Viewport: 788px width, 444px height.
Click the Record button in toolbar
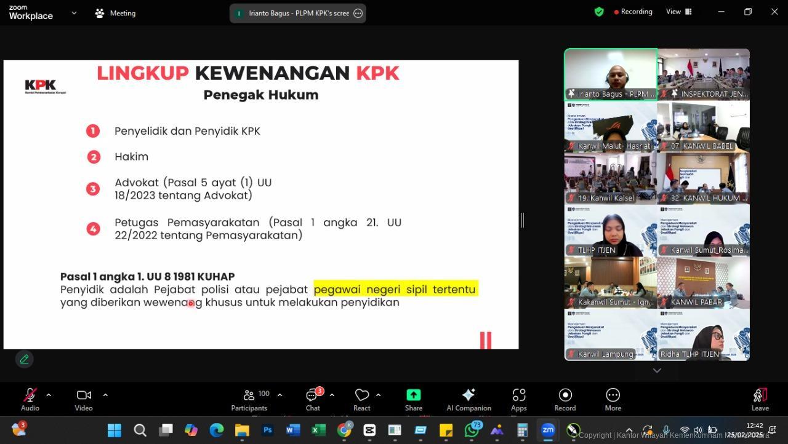[x=565, y=399]
